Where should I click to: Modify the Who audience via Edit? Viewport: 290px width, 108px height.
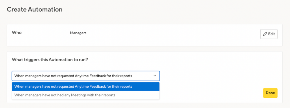(x=269, y=34)
